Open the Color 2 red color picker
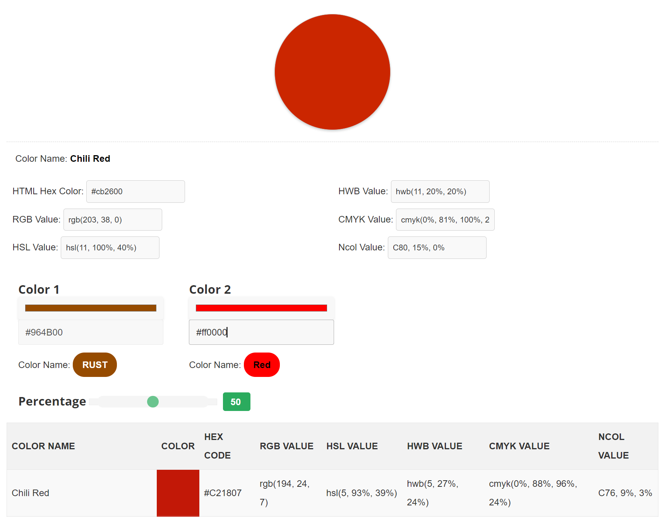Viewport: 665px width, 517px height. pos(261,308)
